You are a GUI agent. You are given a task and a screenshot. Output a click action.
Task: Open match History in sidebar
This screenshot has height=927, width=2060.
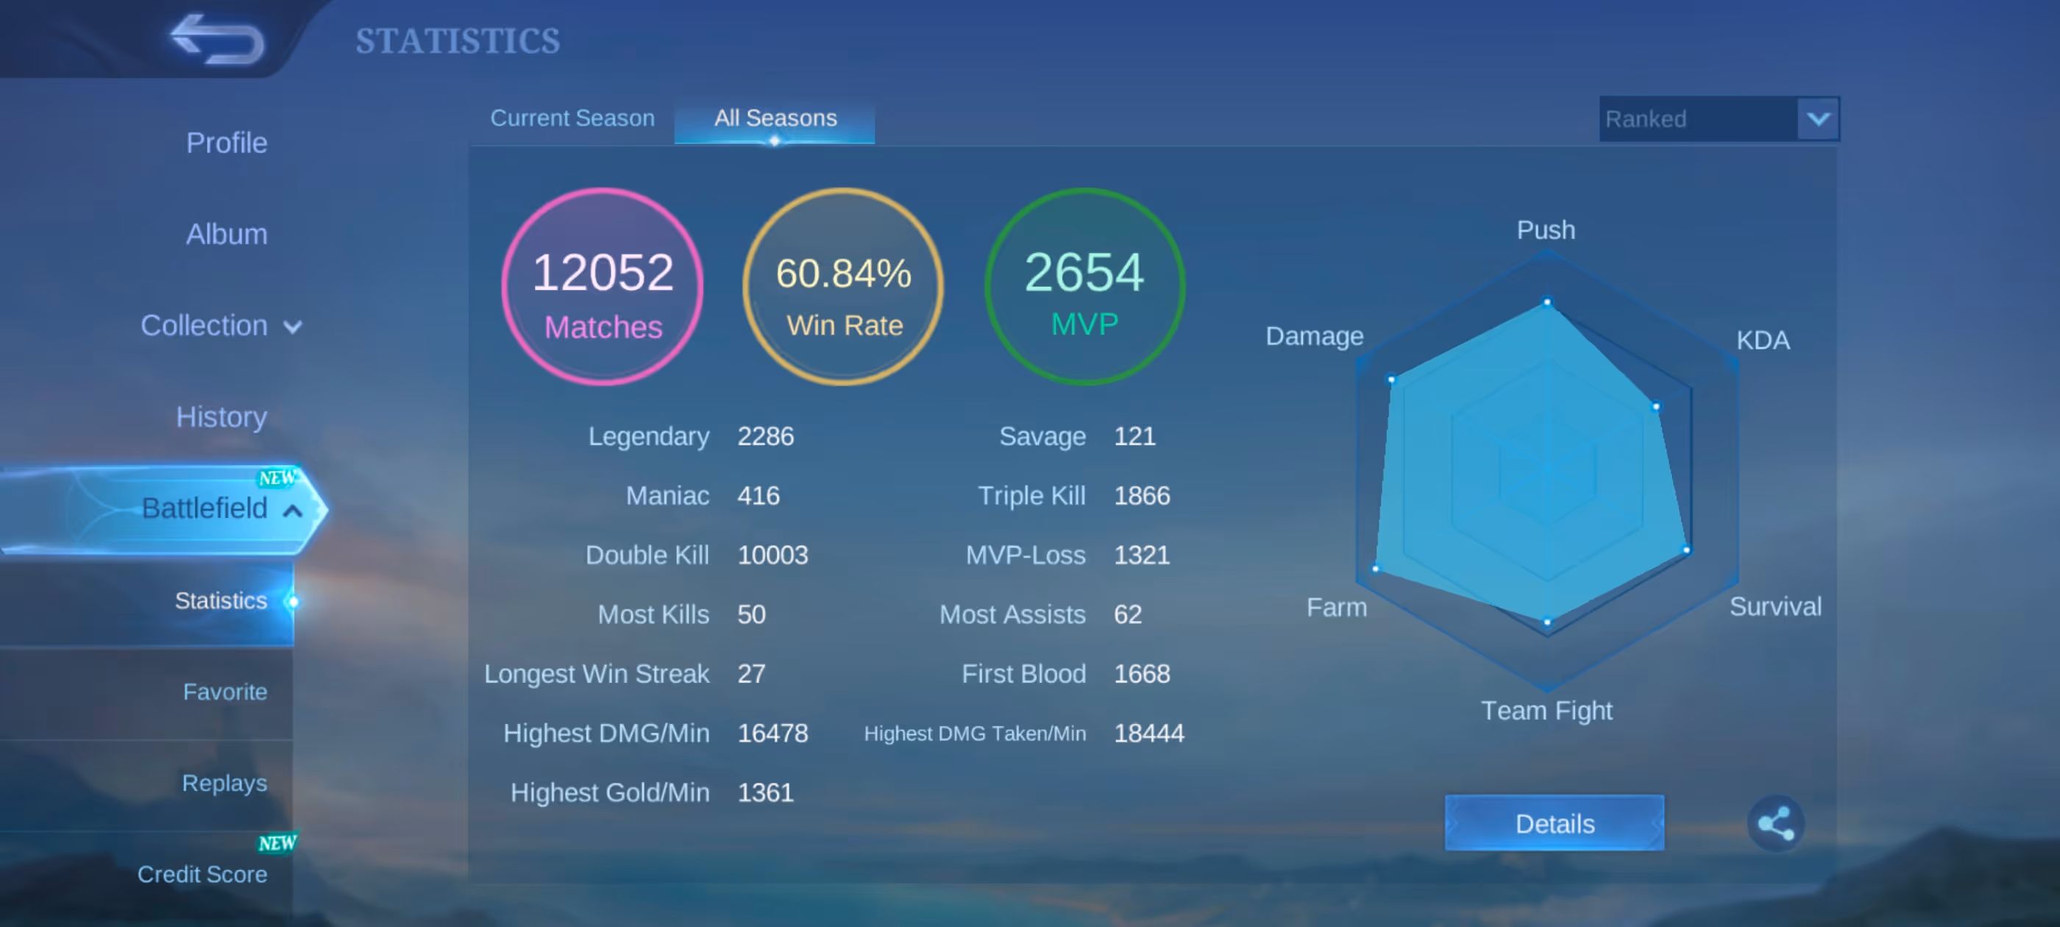click(221, 416)
